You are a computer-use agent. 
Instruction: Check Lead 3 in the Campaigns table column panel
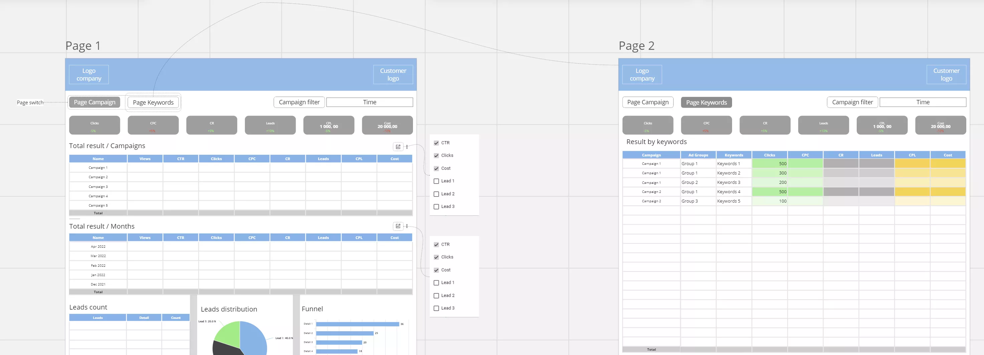(436, 207)
